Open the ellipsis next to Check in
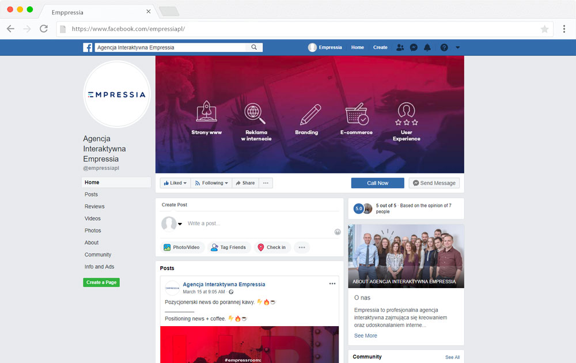 tap(302, 247)
